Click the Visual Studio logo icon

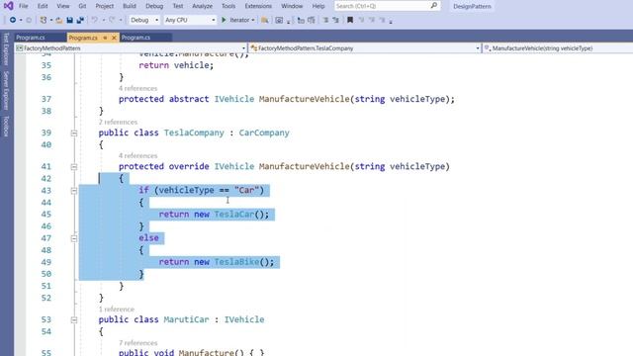pyautogui.click(x=8, y=6)
